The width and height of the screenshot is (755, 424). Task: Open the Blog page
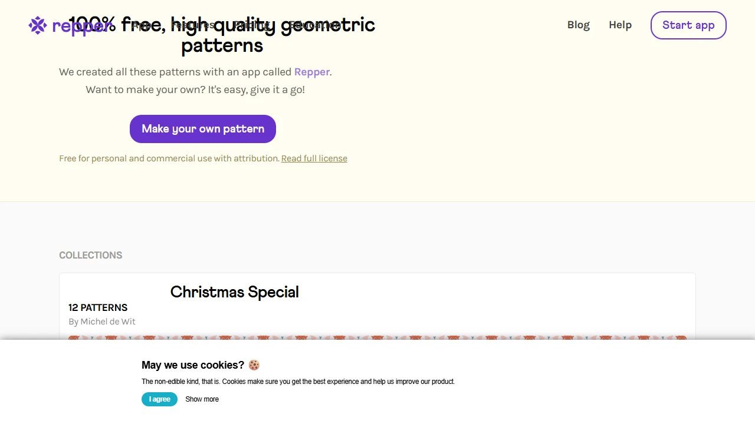(x=578, y=25)
